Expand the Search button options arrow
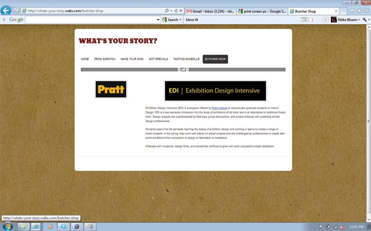Image resolution: width=371 pixels, height=231 pixels. [180, 20]
